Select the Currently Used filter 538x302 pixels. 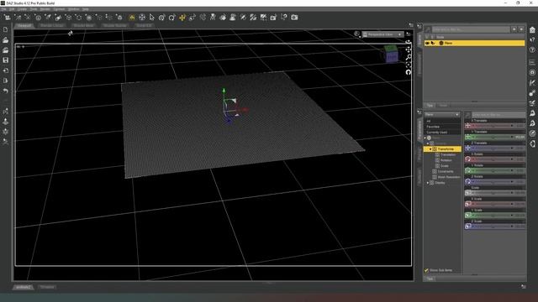tap(443, 133)
